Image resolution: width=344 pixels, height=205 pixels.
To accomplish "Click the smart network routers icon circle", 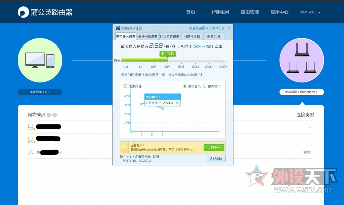I will tap(302, 60).
